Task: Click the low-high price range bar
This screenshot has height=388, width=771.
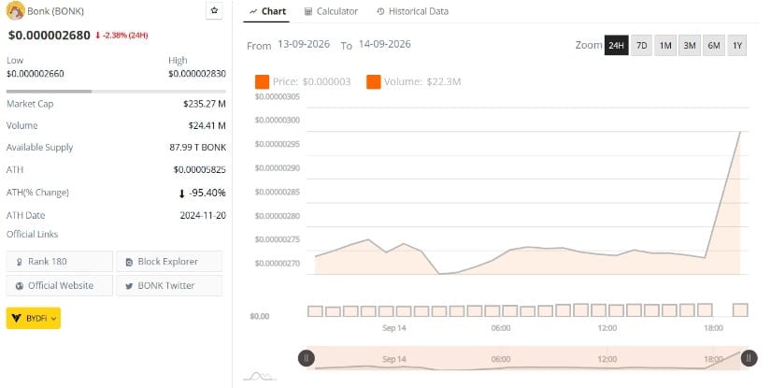Action: (116, 92)
